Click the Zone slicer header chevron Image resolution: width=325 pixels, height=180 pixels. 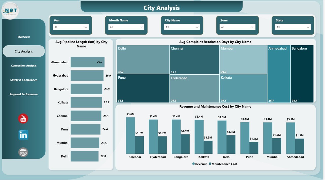(x=253, y=20)
